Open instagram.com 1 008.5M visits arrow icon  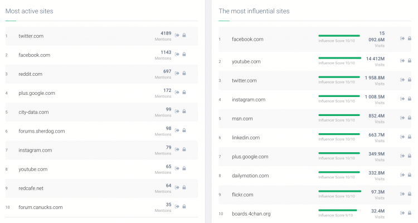[x=402, y=99]
